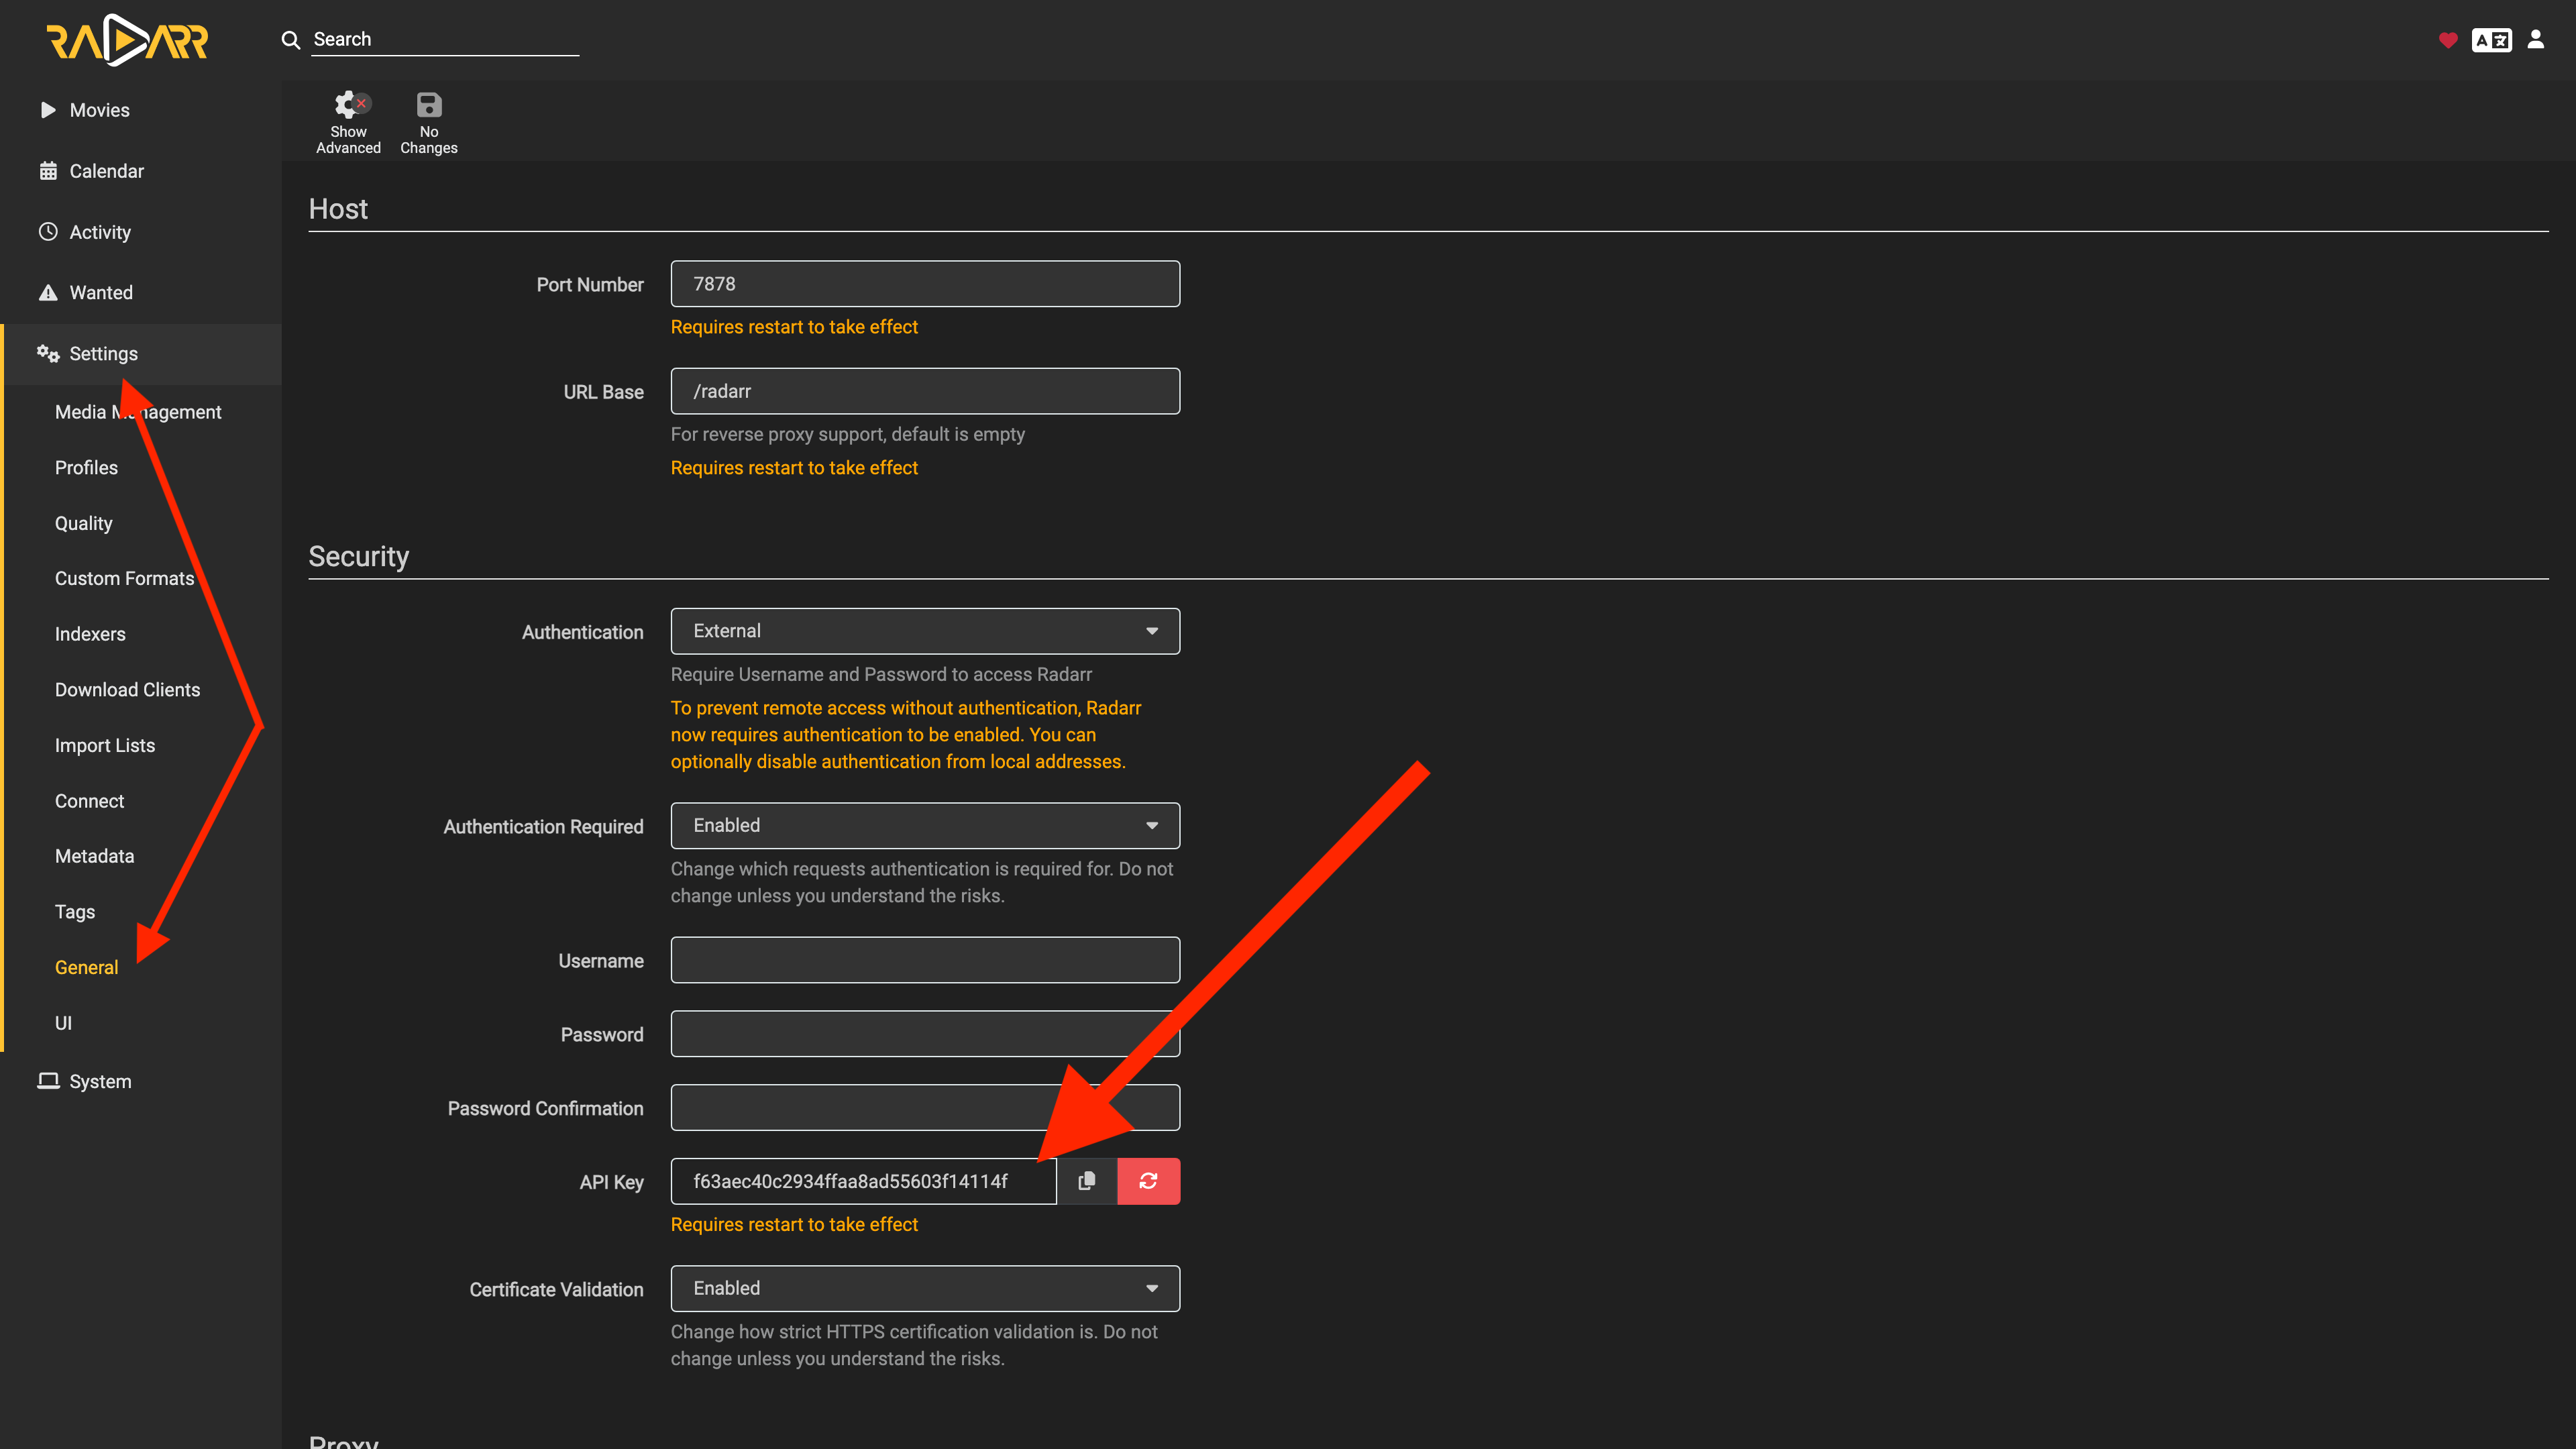The image size is (2576, 1449).
Task: Click the search magnifier icon
Action: tap(291, 39)
